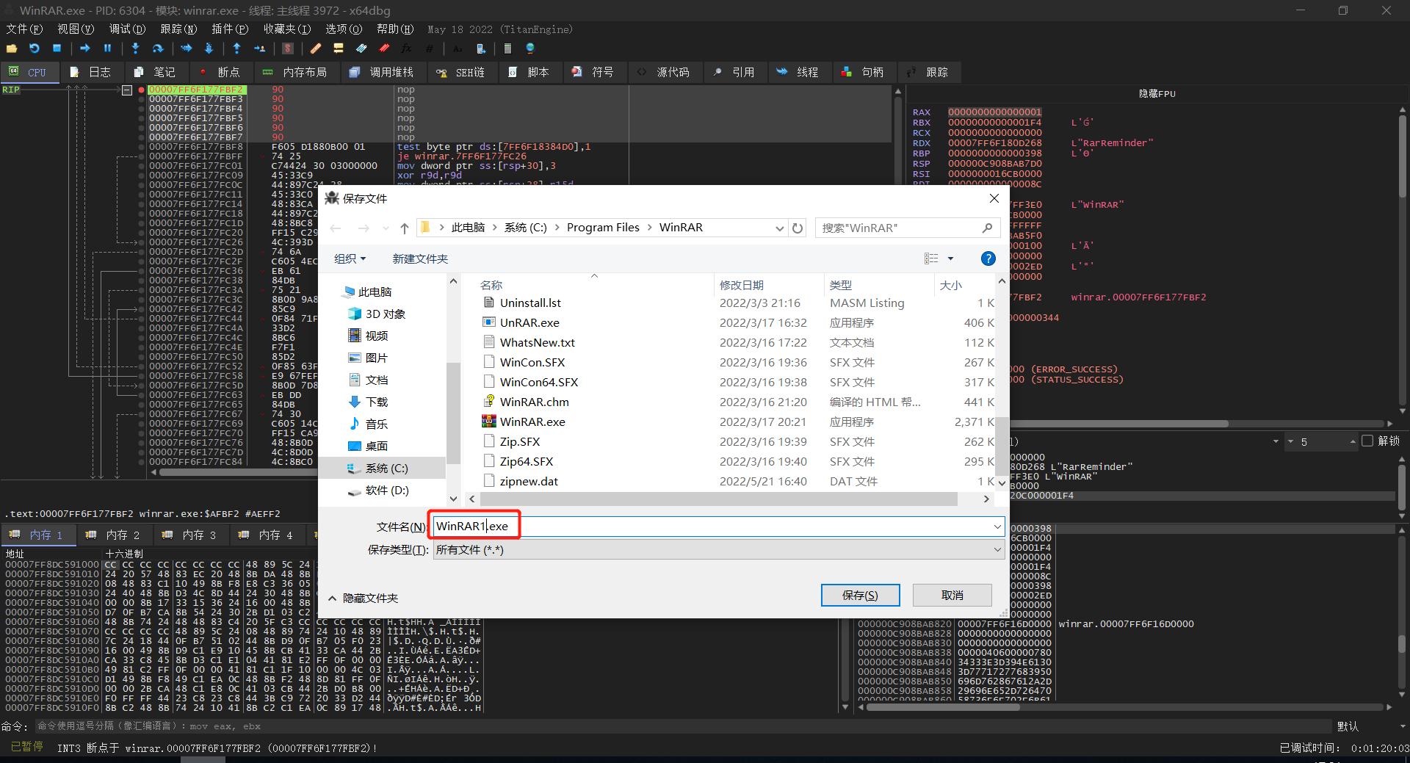Step into with the step-into arrow icon
Screen dimensions: 1410x763
135,48
